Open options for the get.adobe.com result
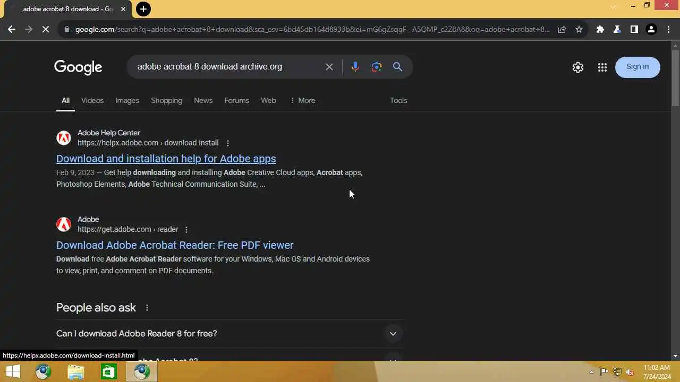 186,230
